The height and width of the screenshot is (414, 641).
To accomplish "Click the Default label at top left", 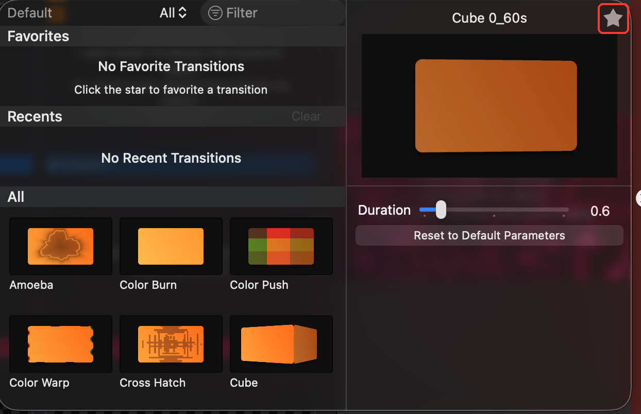I will [x=30, y=13].
